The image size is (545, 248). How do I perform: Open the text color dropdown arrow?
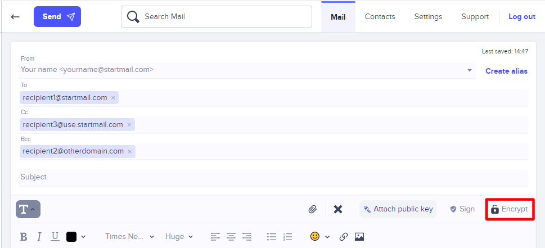point(83,237)
